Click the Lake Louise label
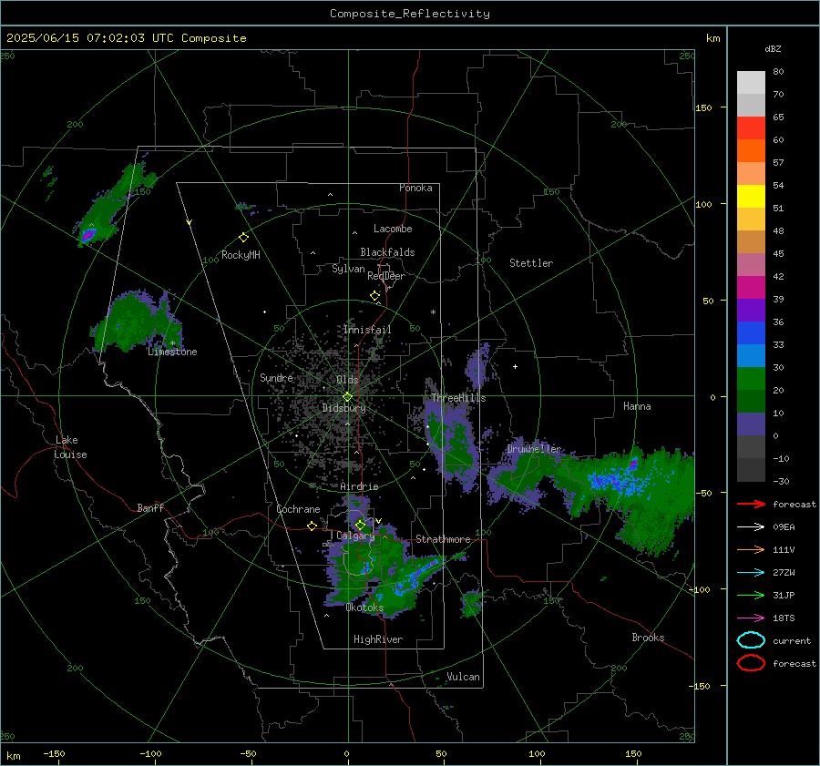820x766 pixels. (70, 447)
